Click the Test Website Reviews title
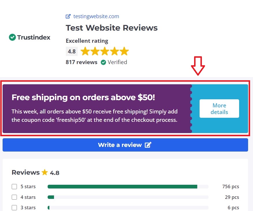This screenshot has height=211, width=253. tap(111, 28)
